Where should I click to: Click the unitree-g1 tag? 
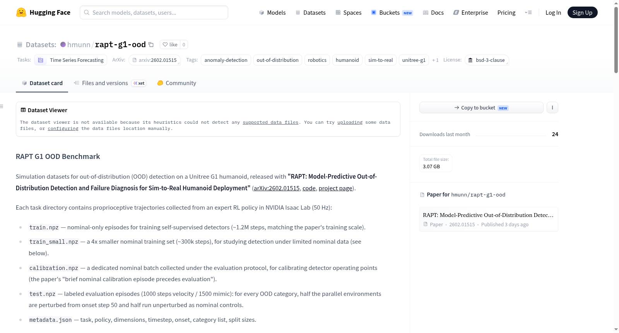(414, 60)
